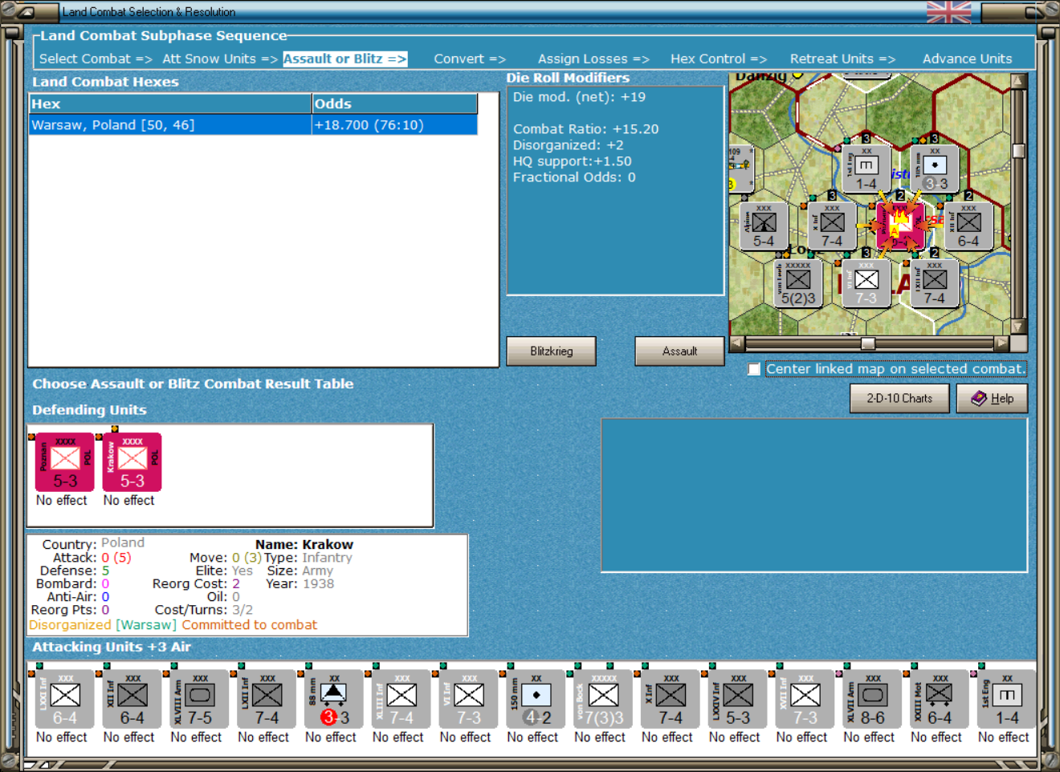Click the British flag in title bar
Screen dimensions: 1060x772
click(948, 12)
